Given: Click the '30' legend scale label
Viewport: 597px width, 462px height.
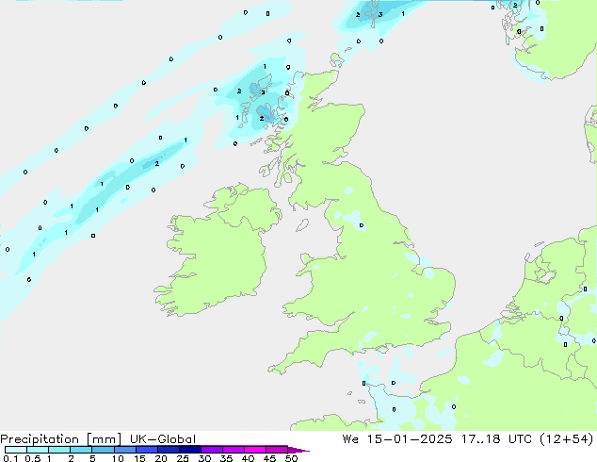Looking at the screenshot, I should 204,458.
